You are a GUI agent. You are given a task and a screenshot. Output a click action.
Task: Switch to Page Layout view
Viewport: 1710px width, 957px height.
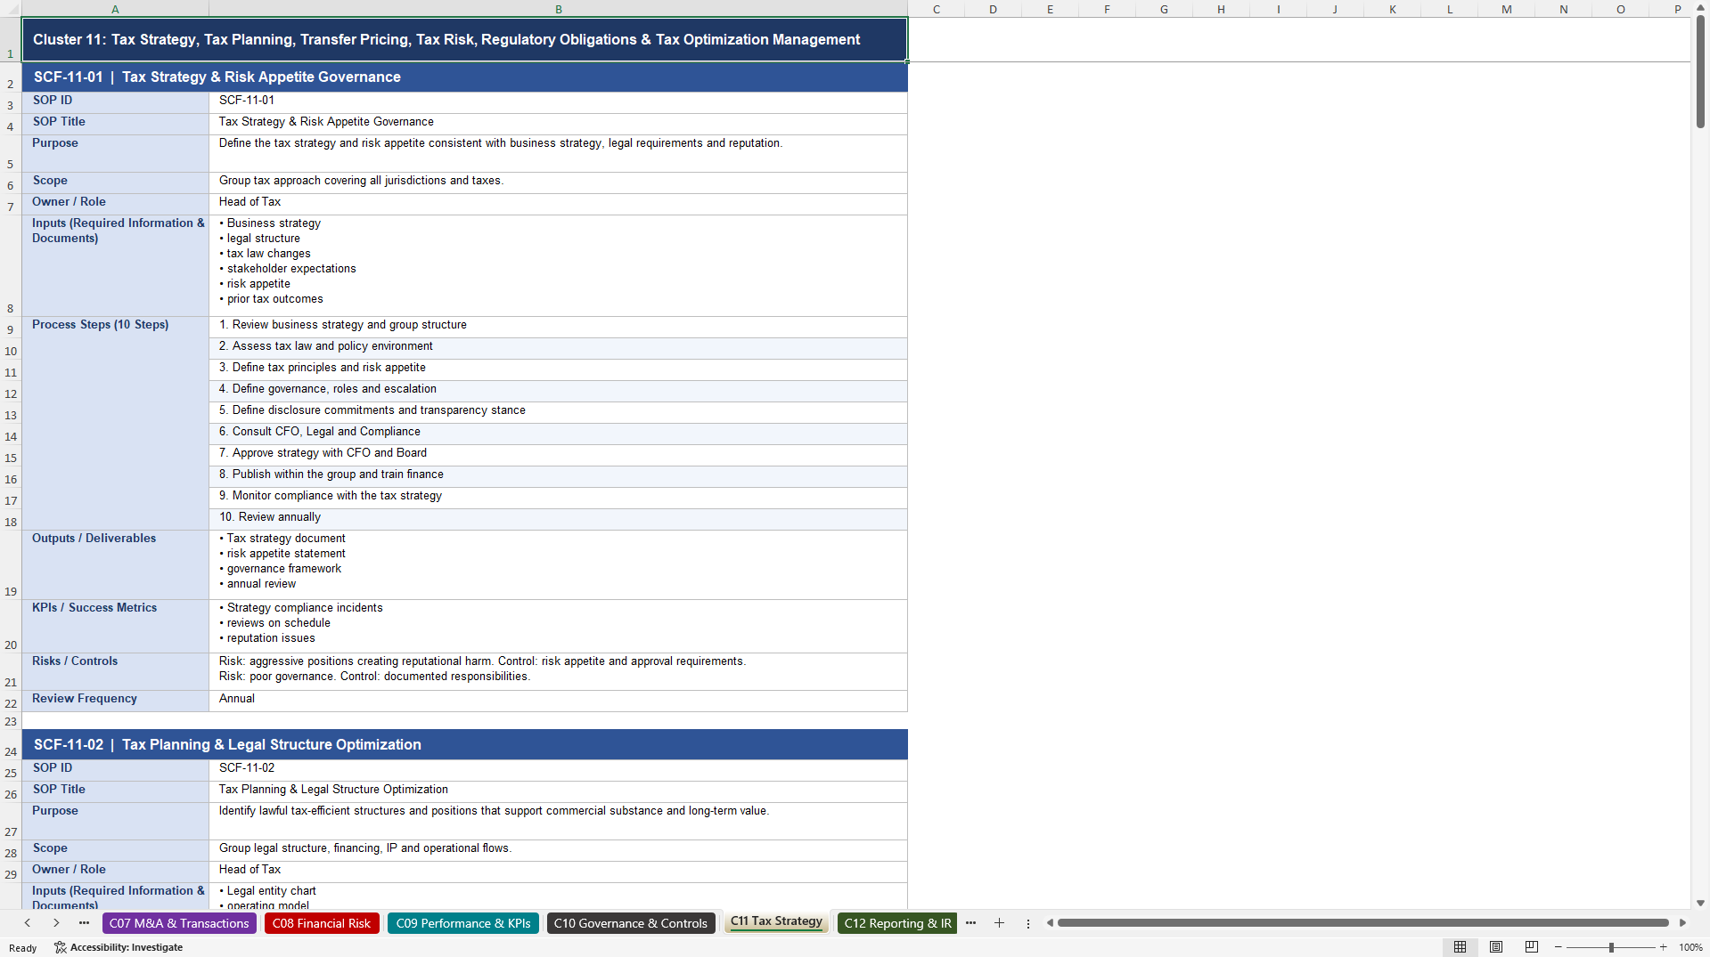click(1496, 947)
